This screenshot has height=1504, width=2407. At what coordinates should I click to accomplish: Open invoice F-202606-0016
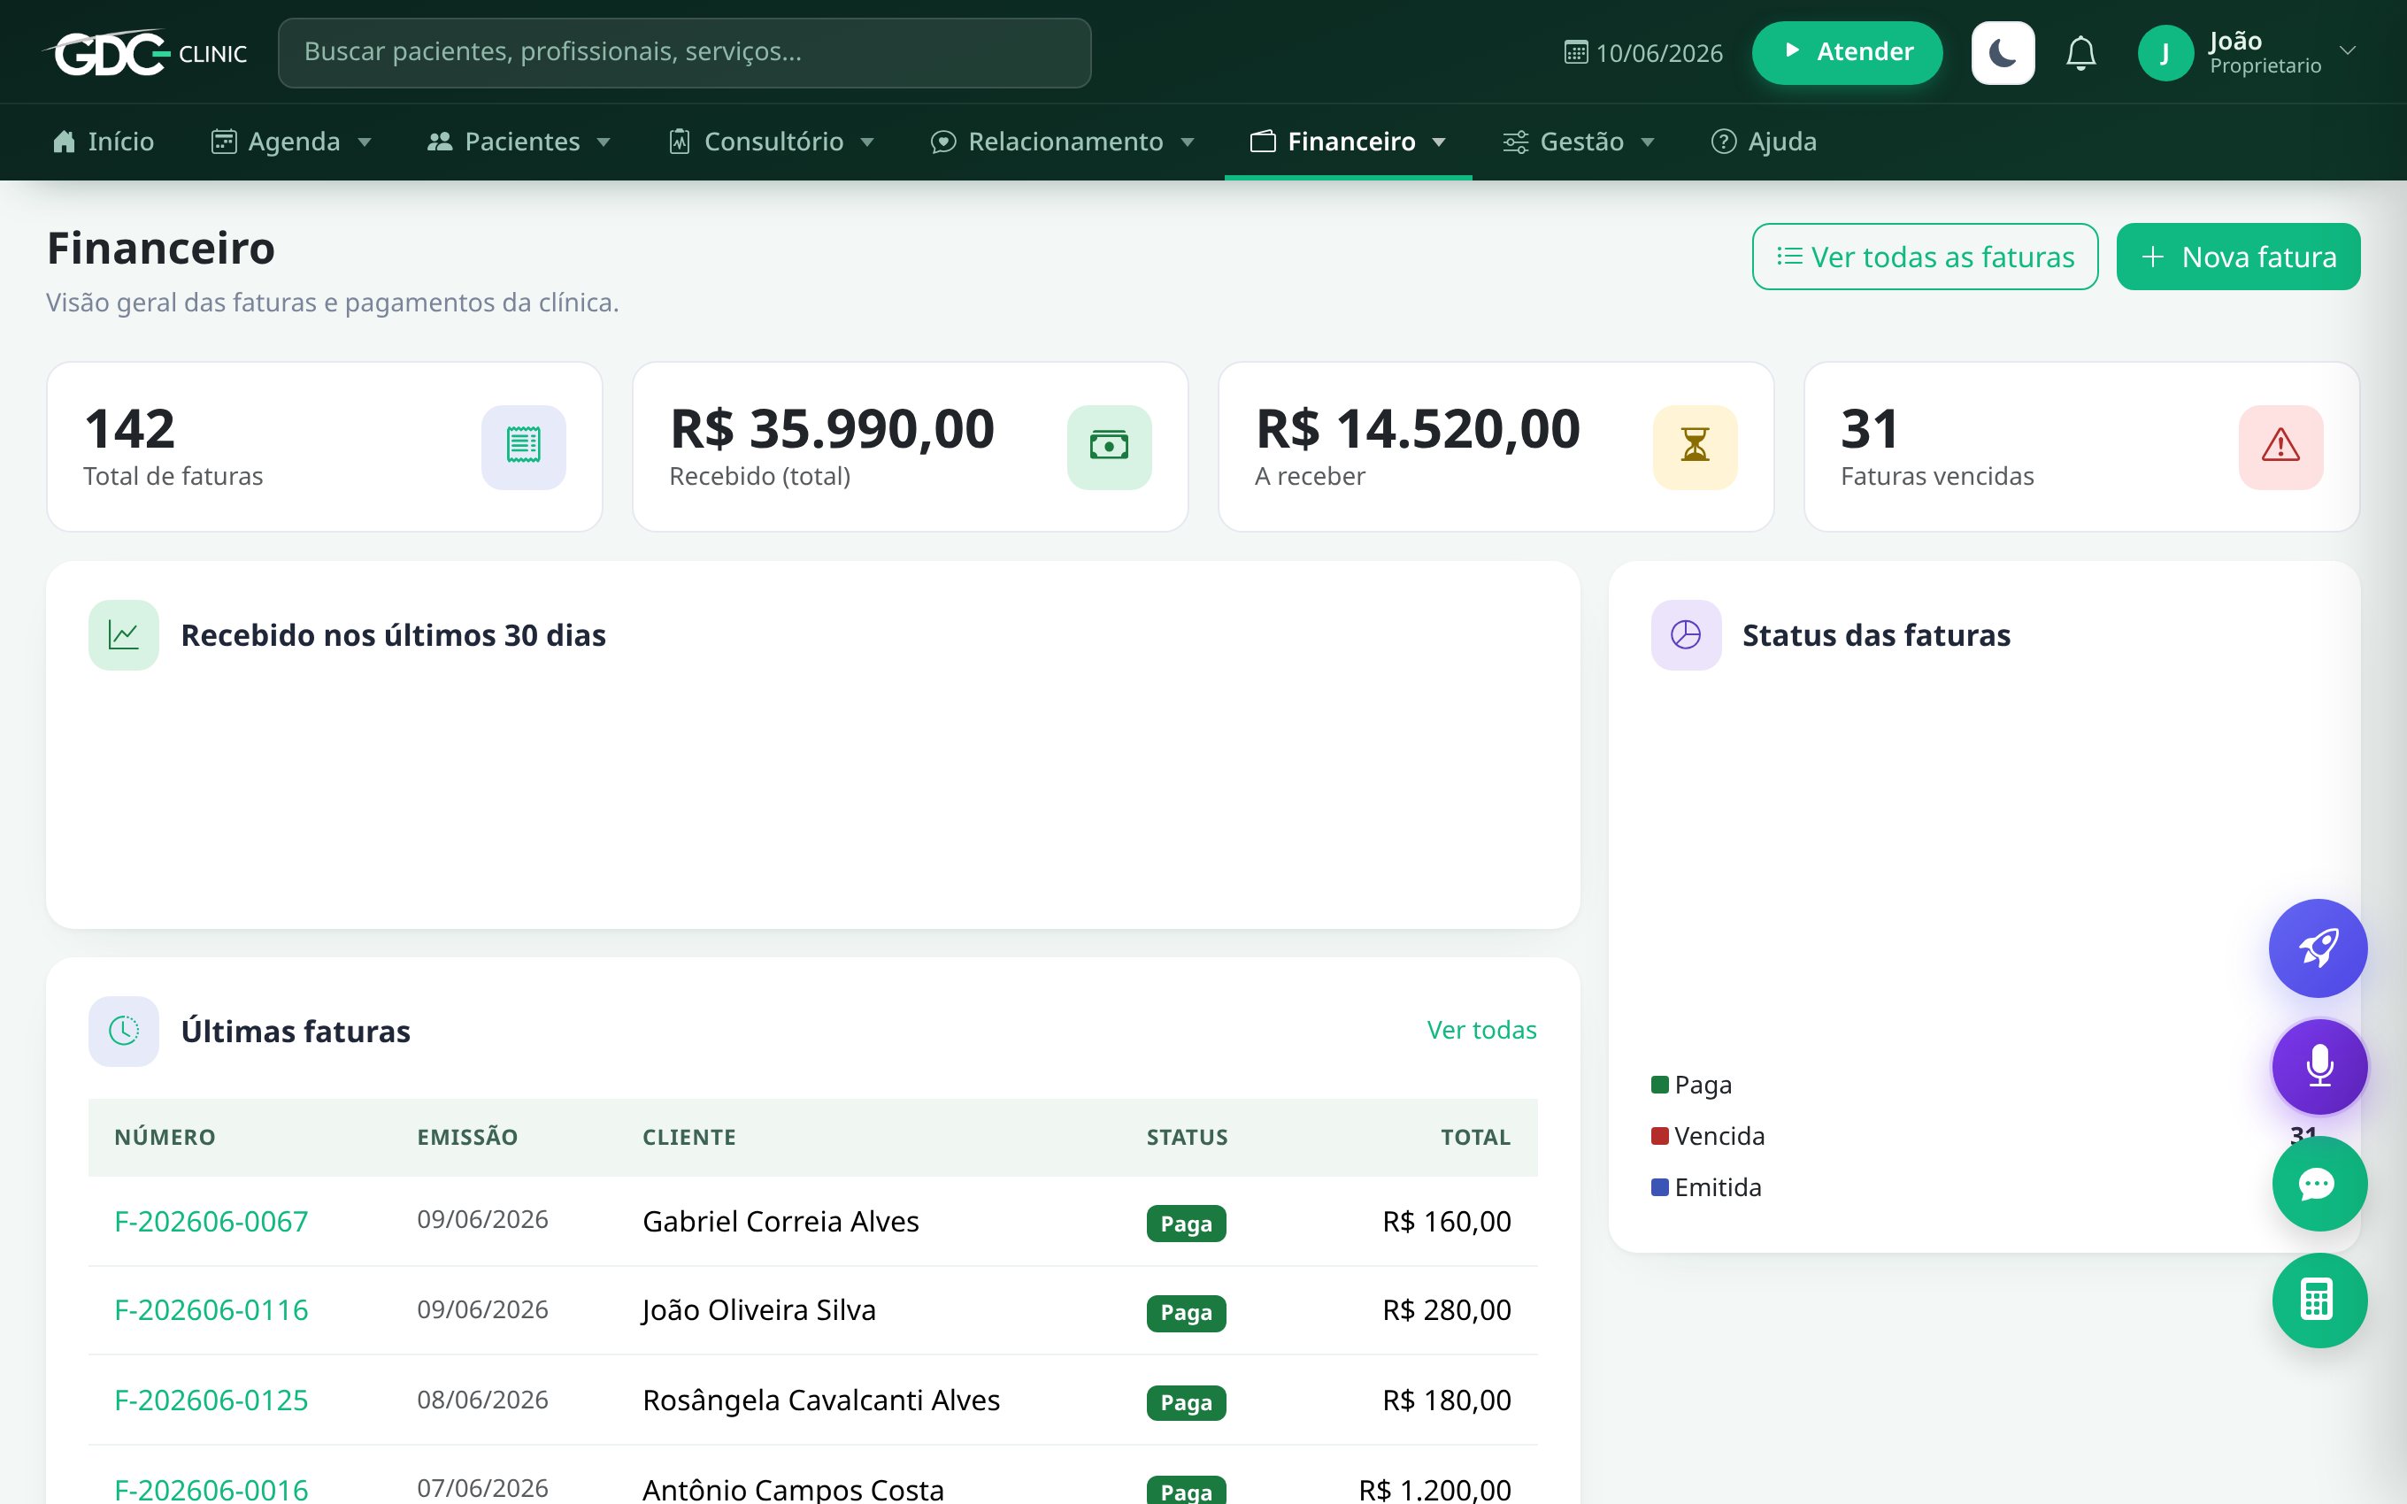pyautogui.click(x=211, y=1489)
